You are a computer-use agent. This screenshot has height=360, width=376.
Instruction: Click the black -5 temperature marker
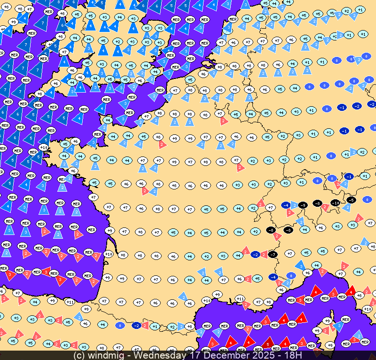click(350, 200)
